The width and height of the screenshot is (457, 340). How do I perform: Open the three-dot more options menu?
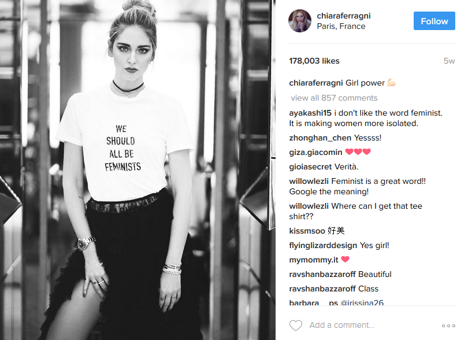(x=448, y=326)
